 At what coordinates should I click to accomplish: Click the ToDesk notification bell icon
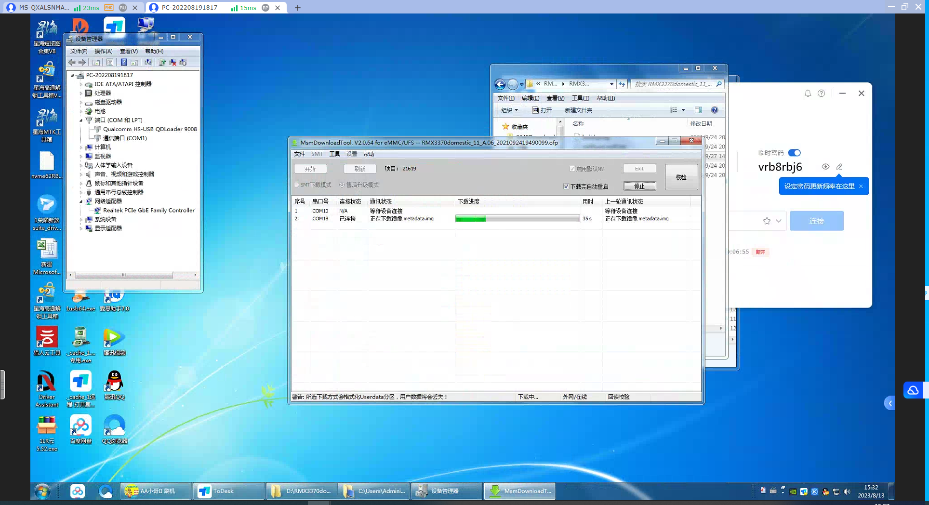pyautogui.click(x=808, y=93)
